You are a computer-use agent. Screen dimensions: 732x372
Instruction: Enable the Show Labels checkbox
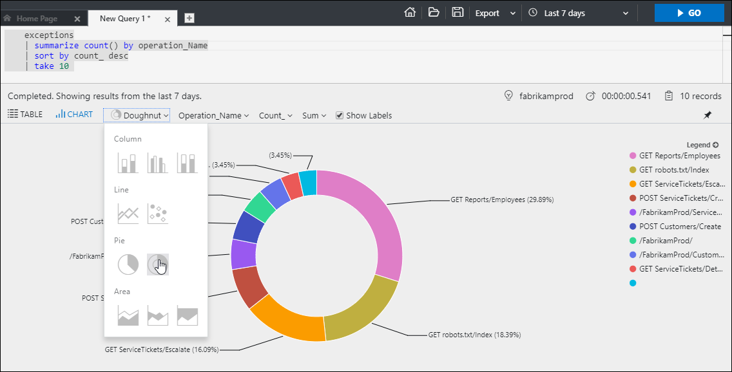340,115
